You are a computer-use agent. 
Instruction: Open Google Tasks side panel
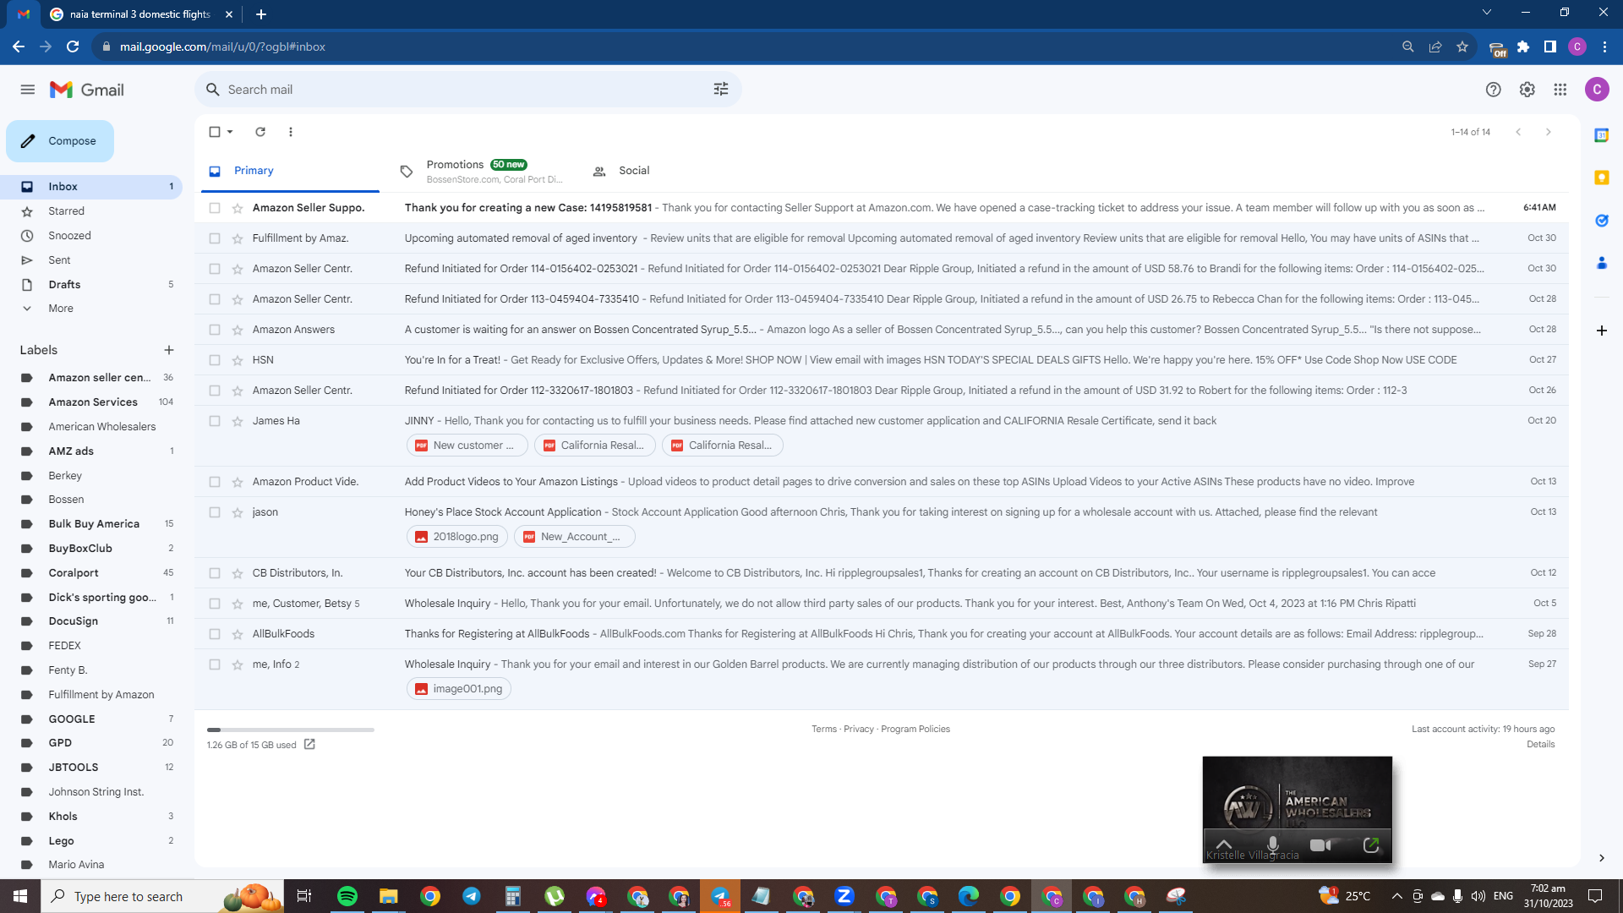pyautogui.click(x=1601, y=221)
